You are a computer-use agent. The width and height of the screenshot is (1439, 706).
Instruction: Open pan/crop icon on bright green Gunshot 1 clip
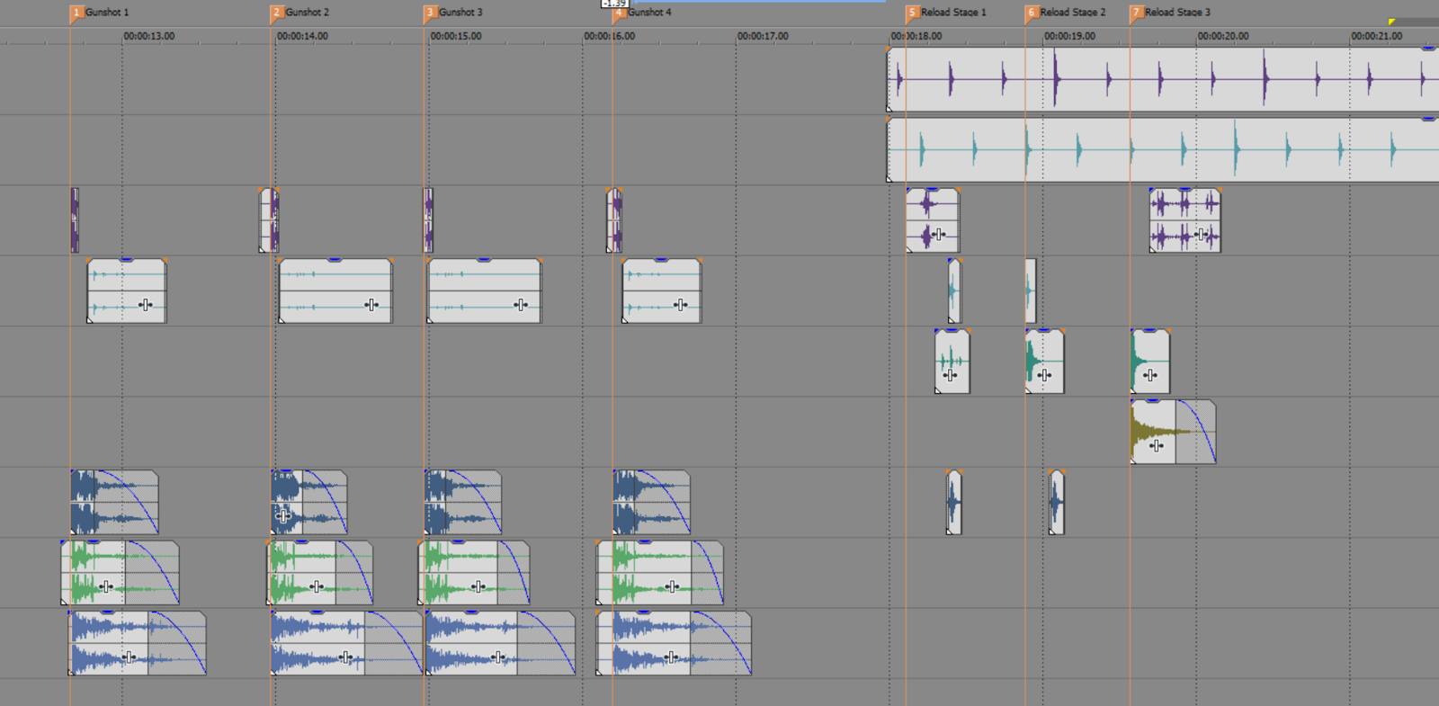pos(106,586)
